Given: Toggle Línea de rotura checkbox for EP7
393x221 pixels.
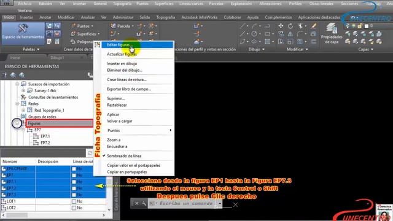Looking at the screenshot, I should point(74,176).
